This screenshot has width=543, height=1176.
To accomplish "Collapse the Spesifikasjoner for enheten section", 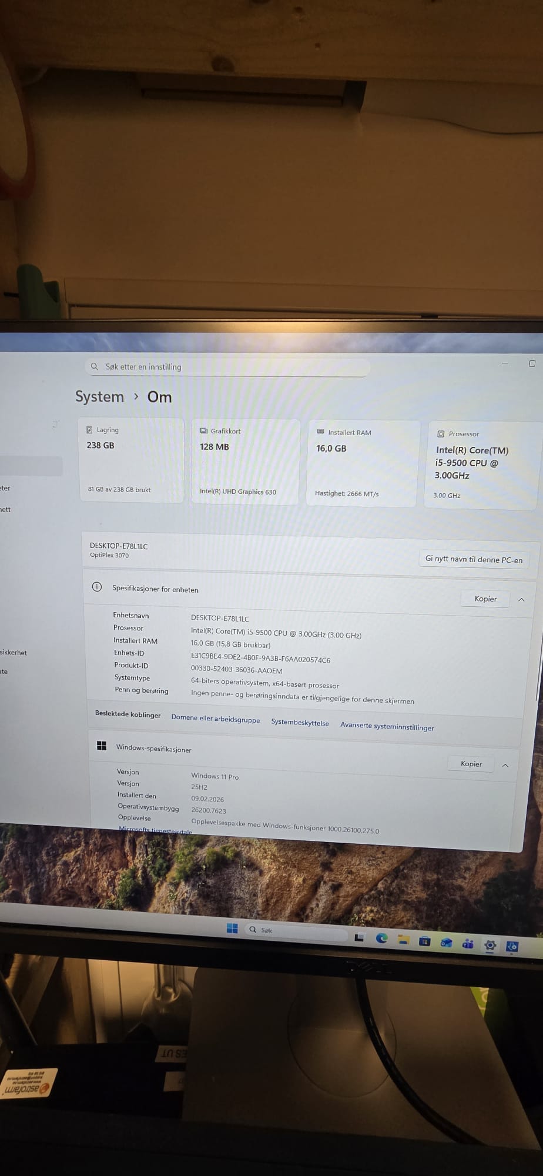I will coord(521,600).
